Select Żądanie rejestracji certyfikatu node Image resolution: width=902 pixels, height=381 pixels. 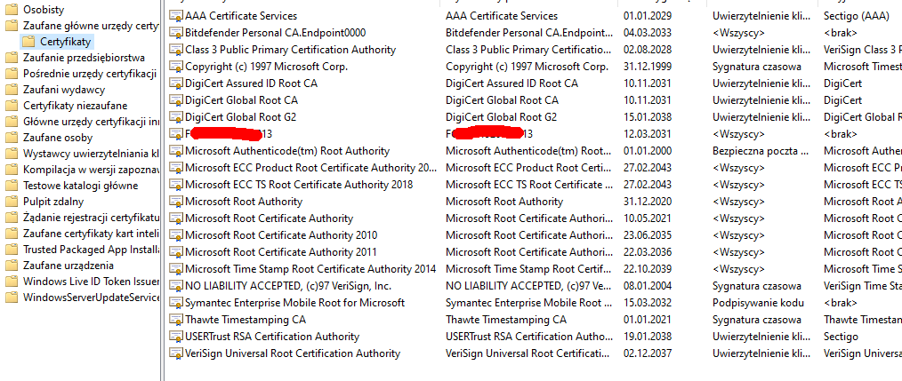coord(91,218)
